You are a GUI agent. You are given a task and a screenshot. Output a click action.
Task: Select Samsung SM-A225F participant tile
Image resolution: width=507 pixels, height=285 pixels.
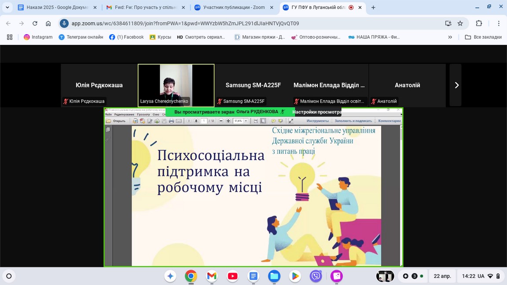[253, 85]
